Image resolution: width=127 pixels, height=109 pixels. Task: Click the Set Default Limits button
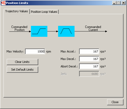click(x=22, y=70)
